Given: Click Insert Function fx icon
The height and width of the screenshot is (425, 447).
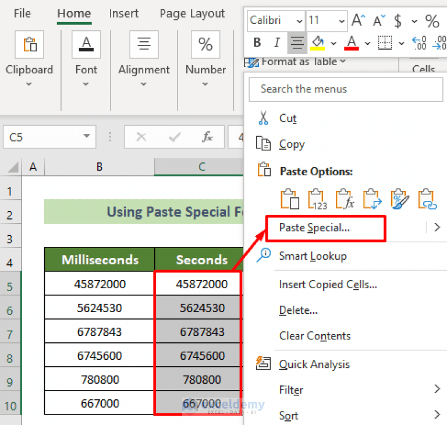Looking at the screenshot, I should click(x=207, y=137).
